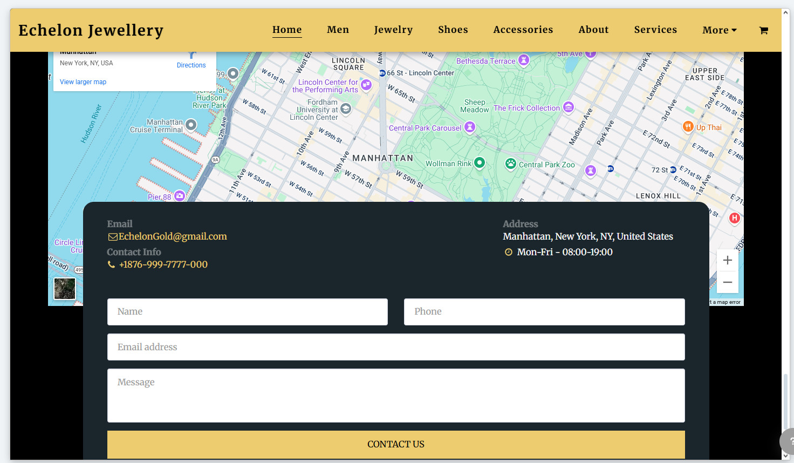Viewport: 794px width, 463px height.
Task: Click the Pier 88 camera marker
Action: tap(180, 196)
